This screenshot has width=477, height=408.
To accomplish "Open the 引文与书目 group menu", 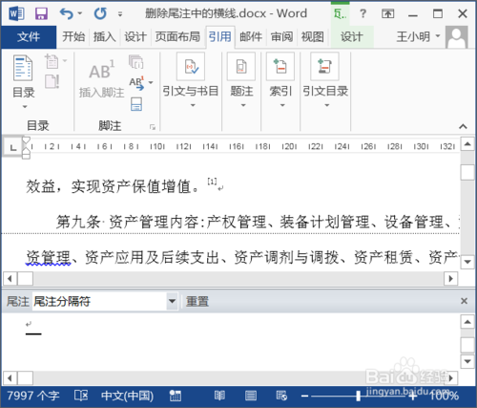I will 191,80.
